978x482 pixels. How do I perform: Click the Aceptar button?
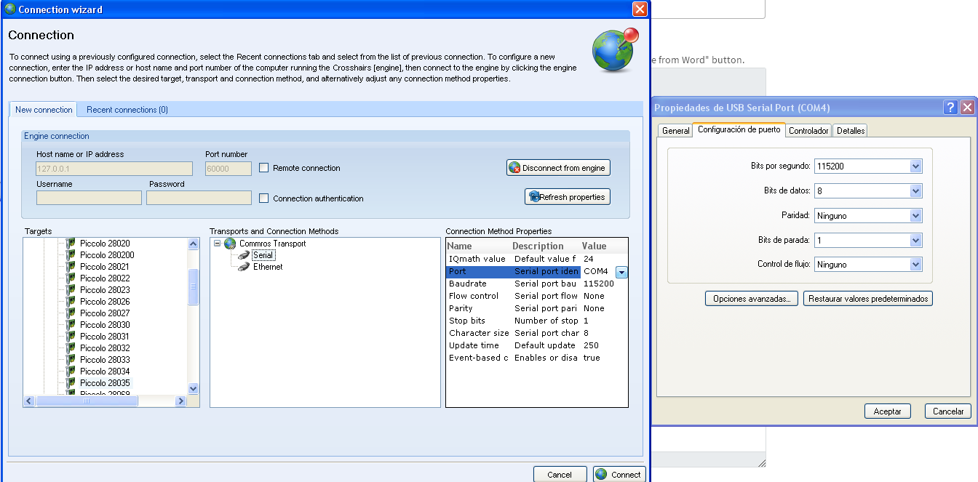point(887,411)
